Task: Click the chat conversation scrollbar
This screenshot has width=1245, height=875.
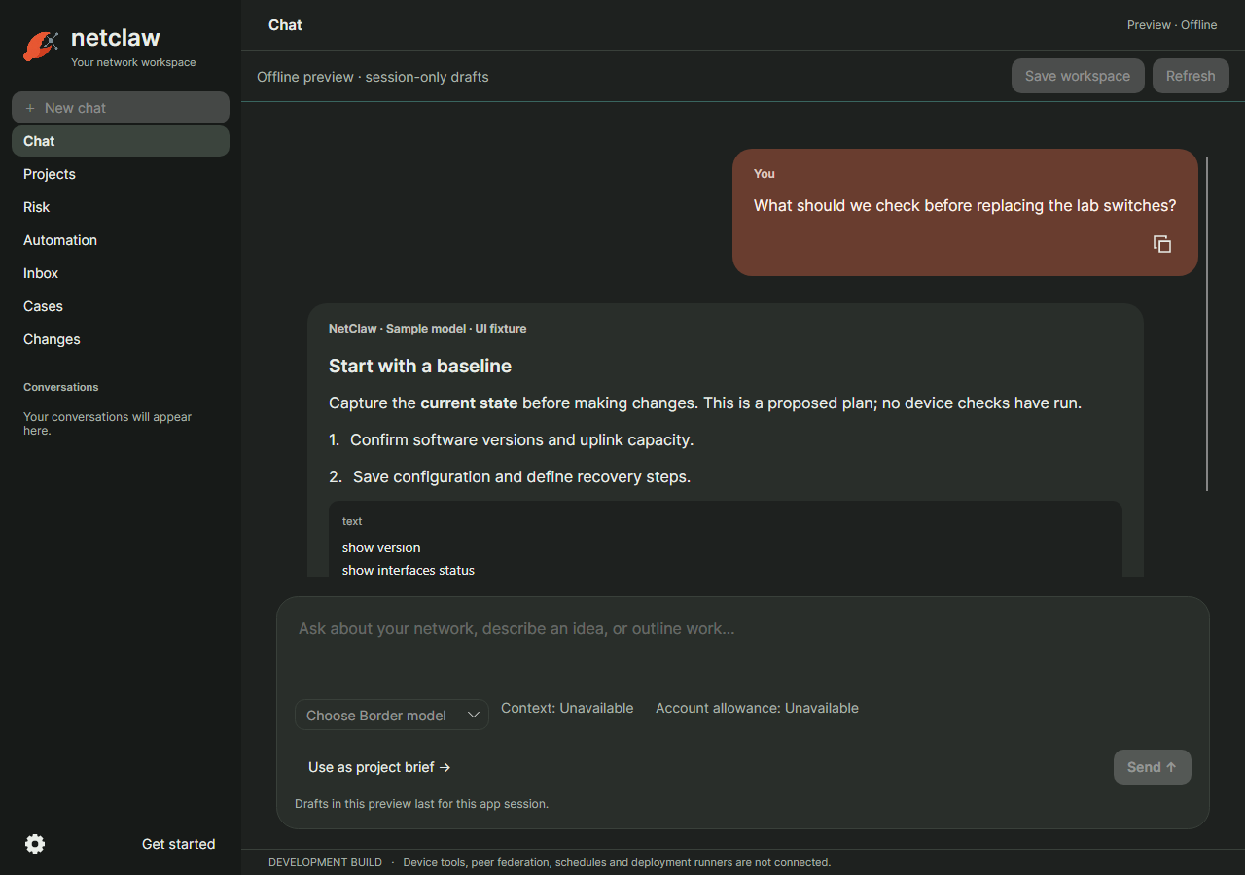Action: [x=1207, y=323]
